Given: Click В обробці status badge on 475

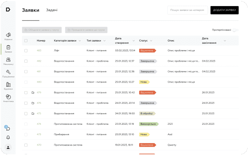Looking at the screenshot, I should click(x=147, y=114).
